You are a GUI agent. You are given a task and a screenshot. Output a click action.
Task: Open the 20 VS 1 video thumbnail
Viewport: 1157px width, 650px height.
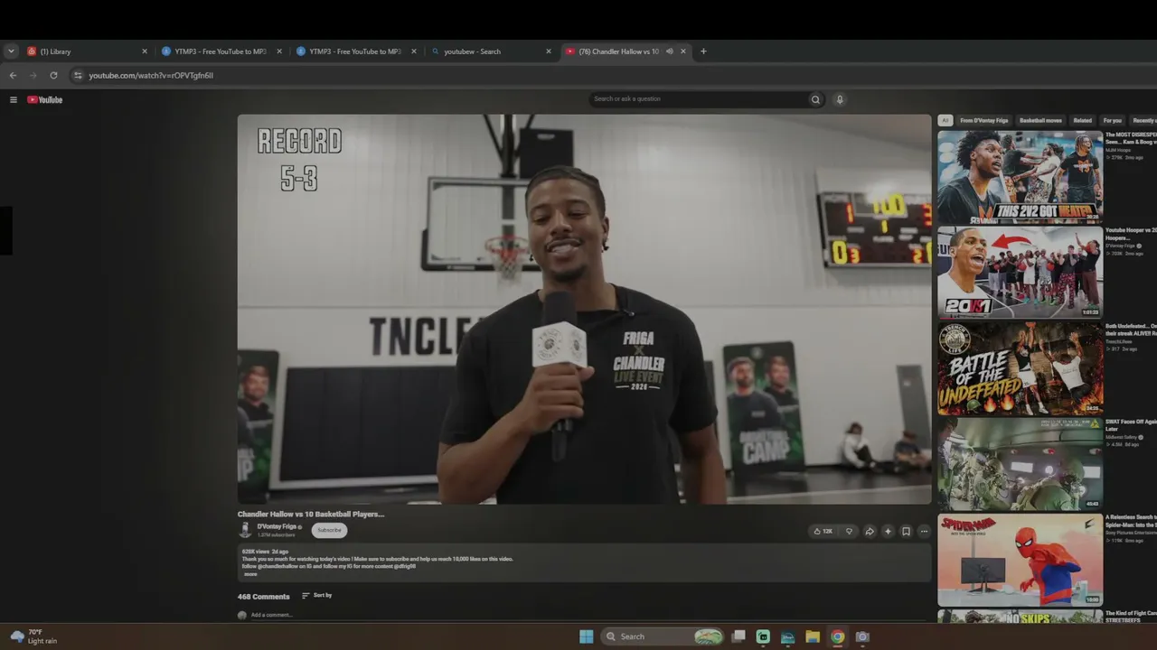(1020, 272)
